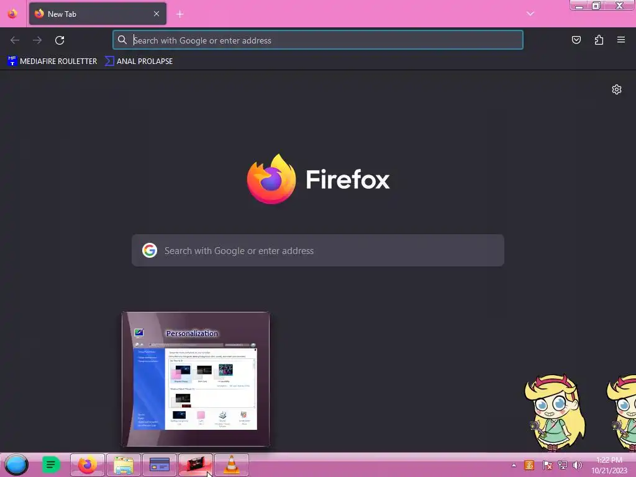Viewport: 636px width, 477px height.
Task: Click the Personalization taskbar button
Action: 196,465
